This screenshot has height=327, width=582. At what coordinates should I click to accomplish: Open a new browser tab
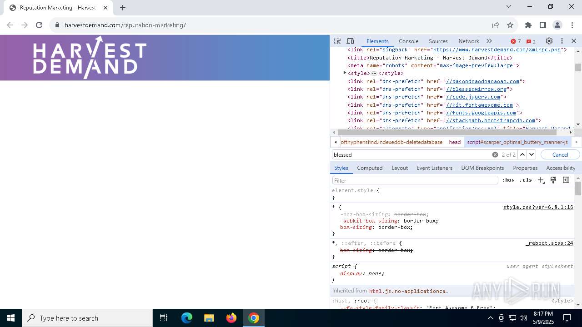pyautogui.click(x=123, y=8)
